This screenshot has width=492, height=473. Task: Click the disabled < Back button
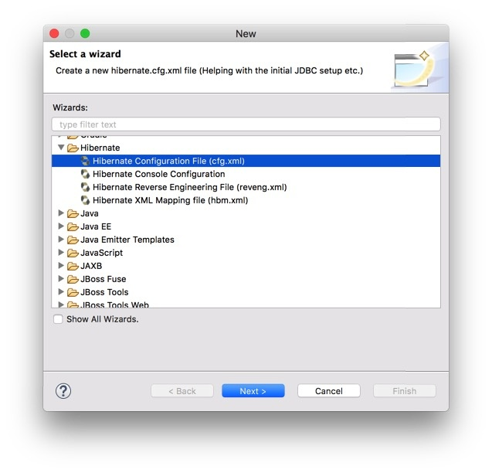point(182,391)
